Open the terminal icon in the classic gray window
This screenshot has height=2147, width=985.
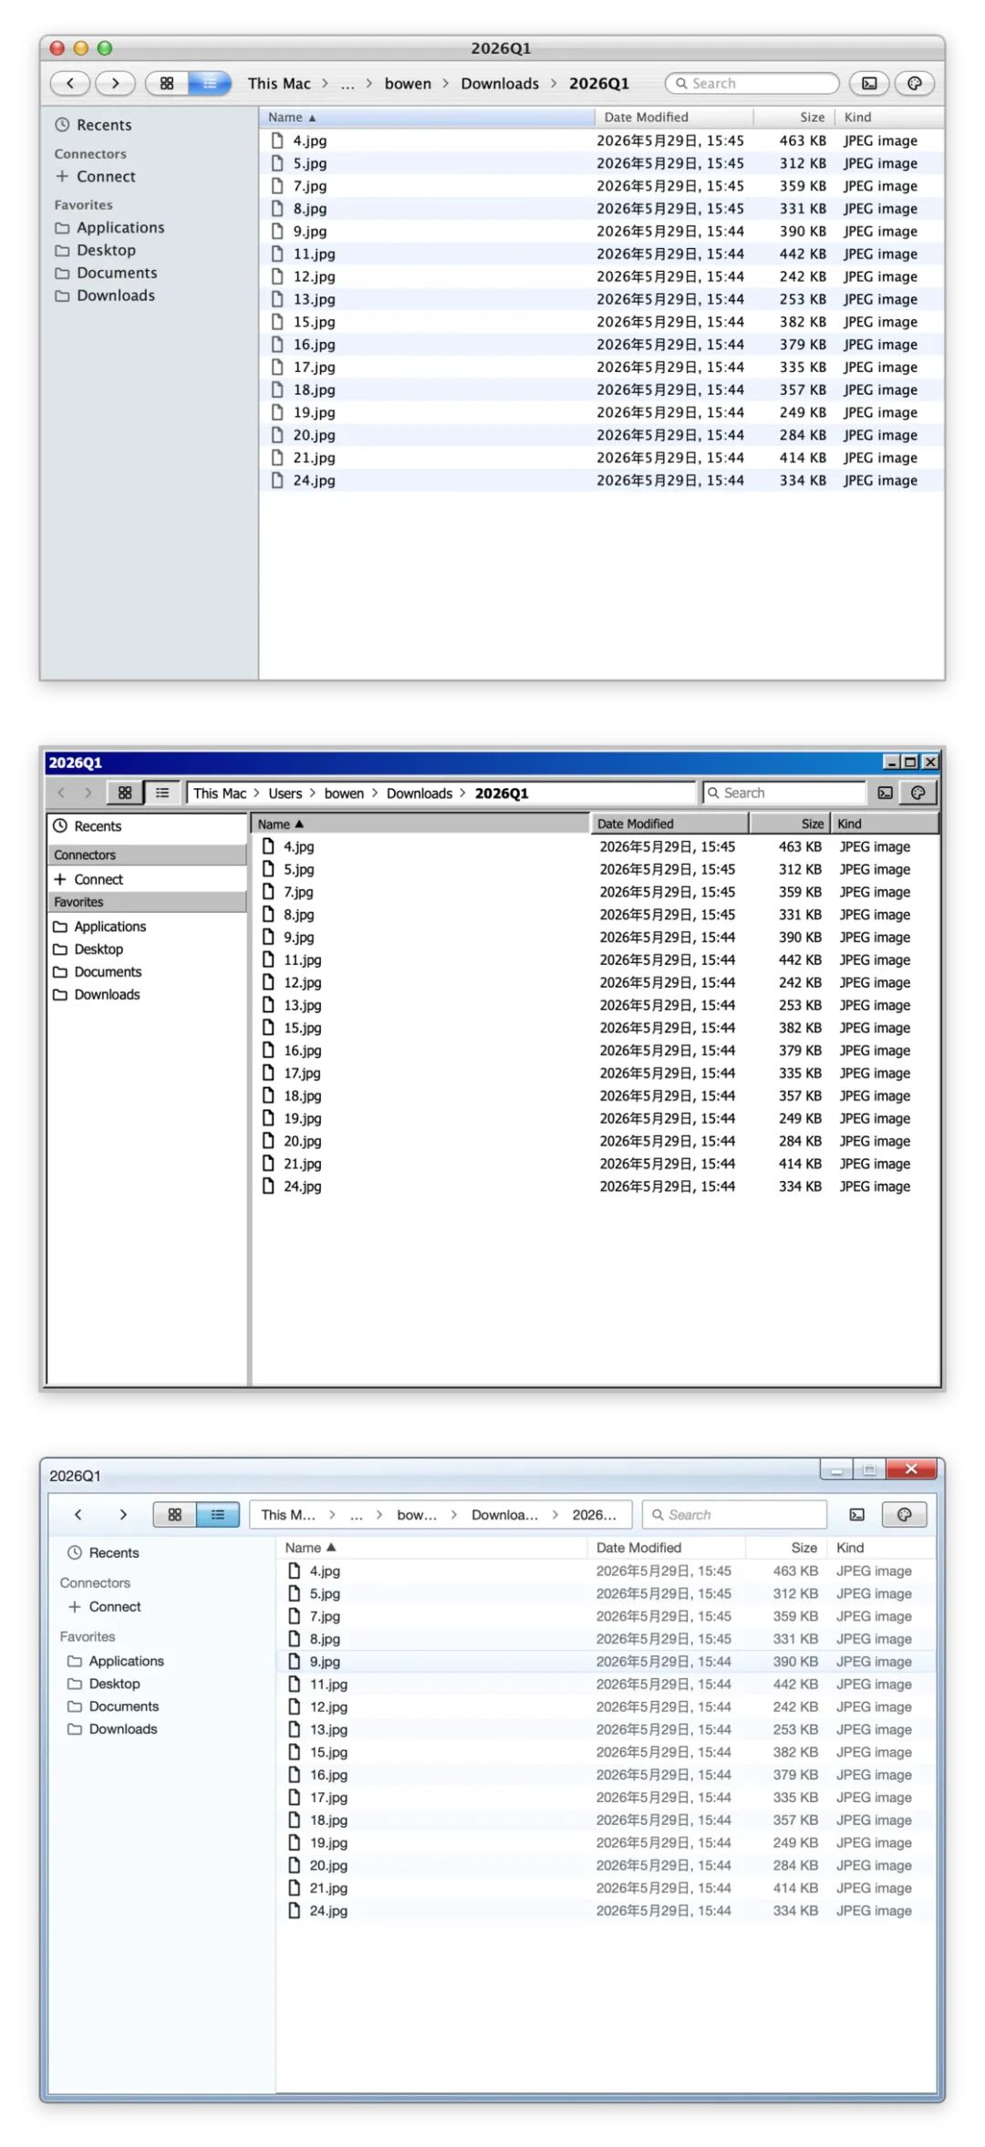tap(885, 793)
